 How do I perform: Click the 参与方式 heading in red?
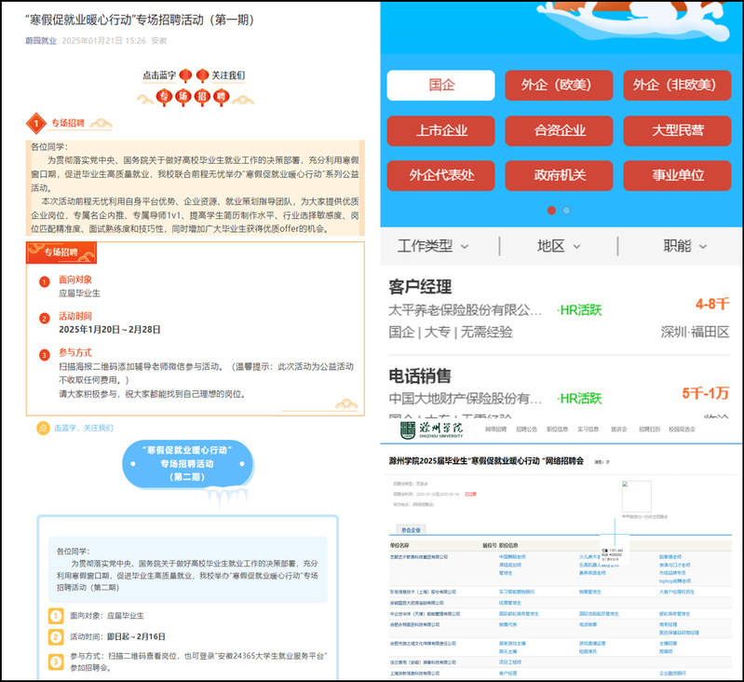pos(75,352)
